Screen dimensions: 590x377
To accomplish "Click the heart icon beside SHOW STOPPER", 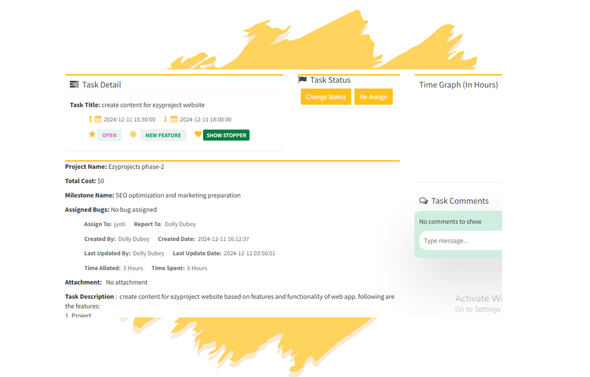I will (198, 134).
